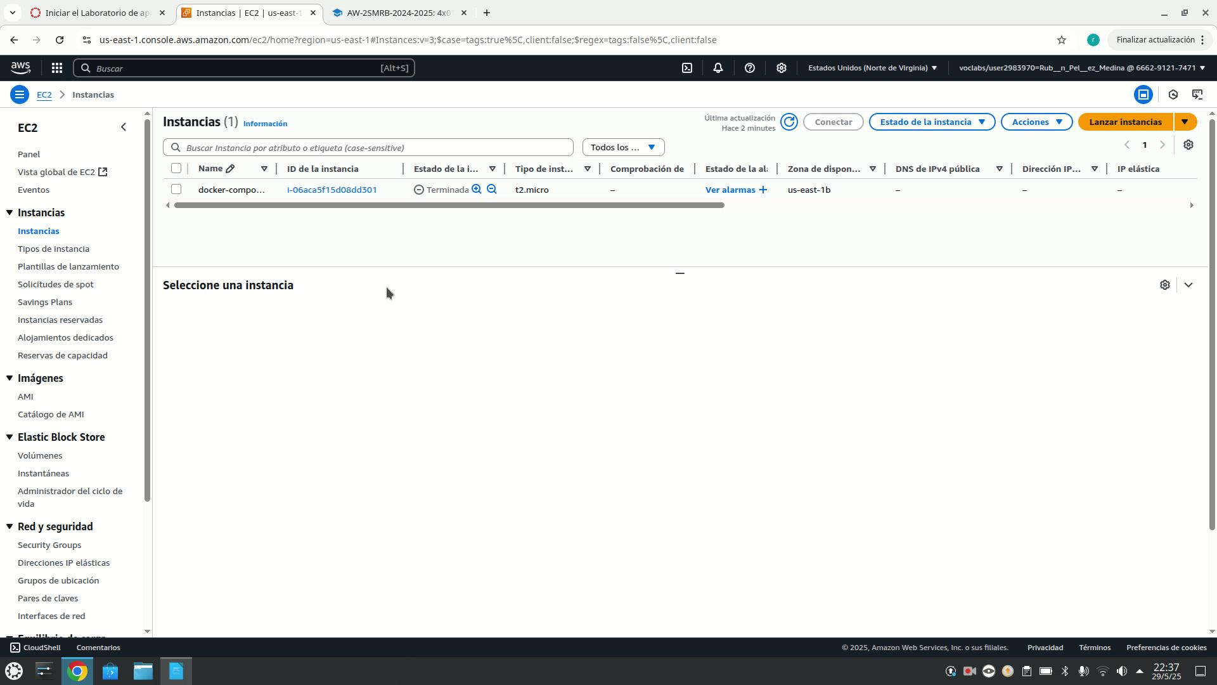Click Lanzar instancias button
The image size is (1217, 685).
click(1125, 122)
